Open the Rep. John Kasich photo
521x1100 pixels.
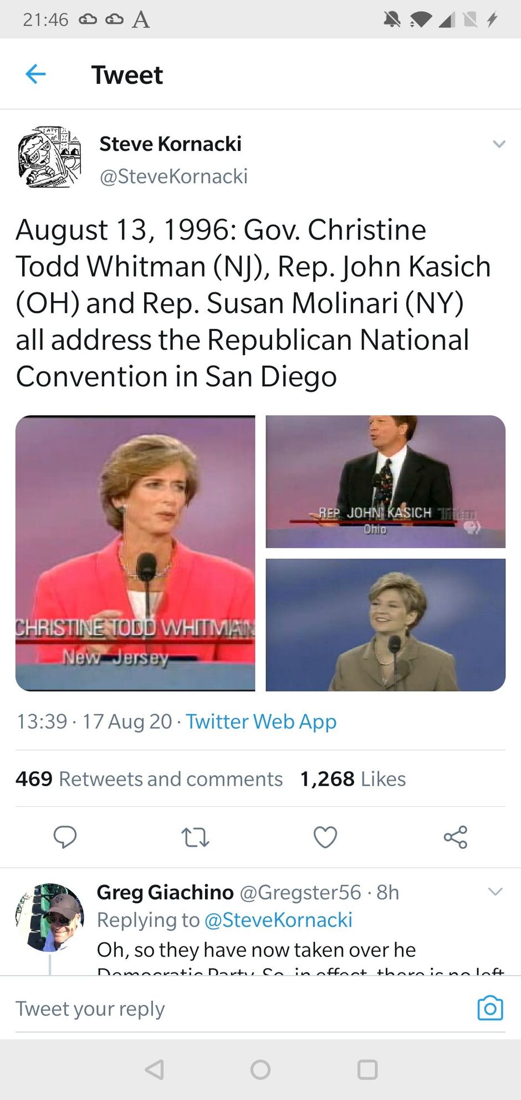coord(386,481)
